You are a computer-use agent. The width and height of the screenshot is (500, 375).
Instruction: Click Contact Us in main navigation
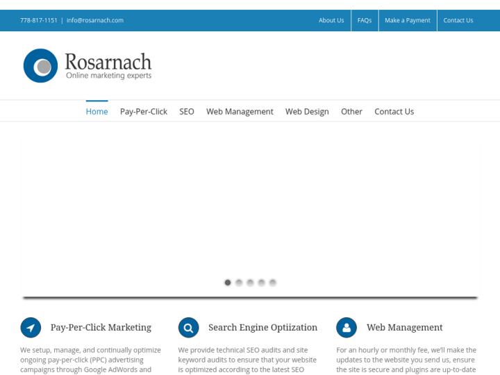coord(394,111)
